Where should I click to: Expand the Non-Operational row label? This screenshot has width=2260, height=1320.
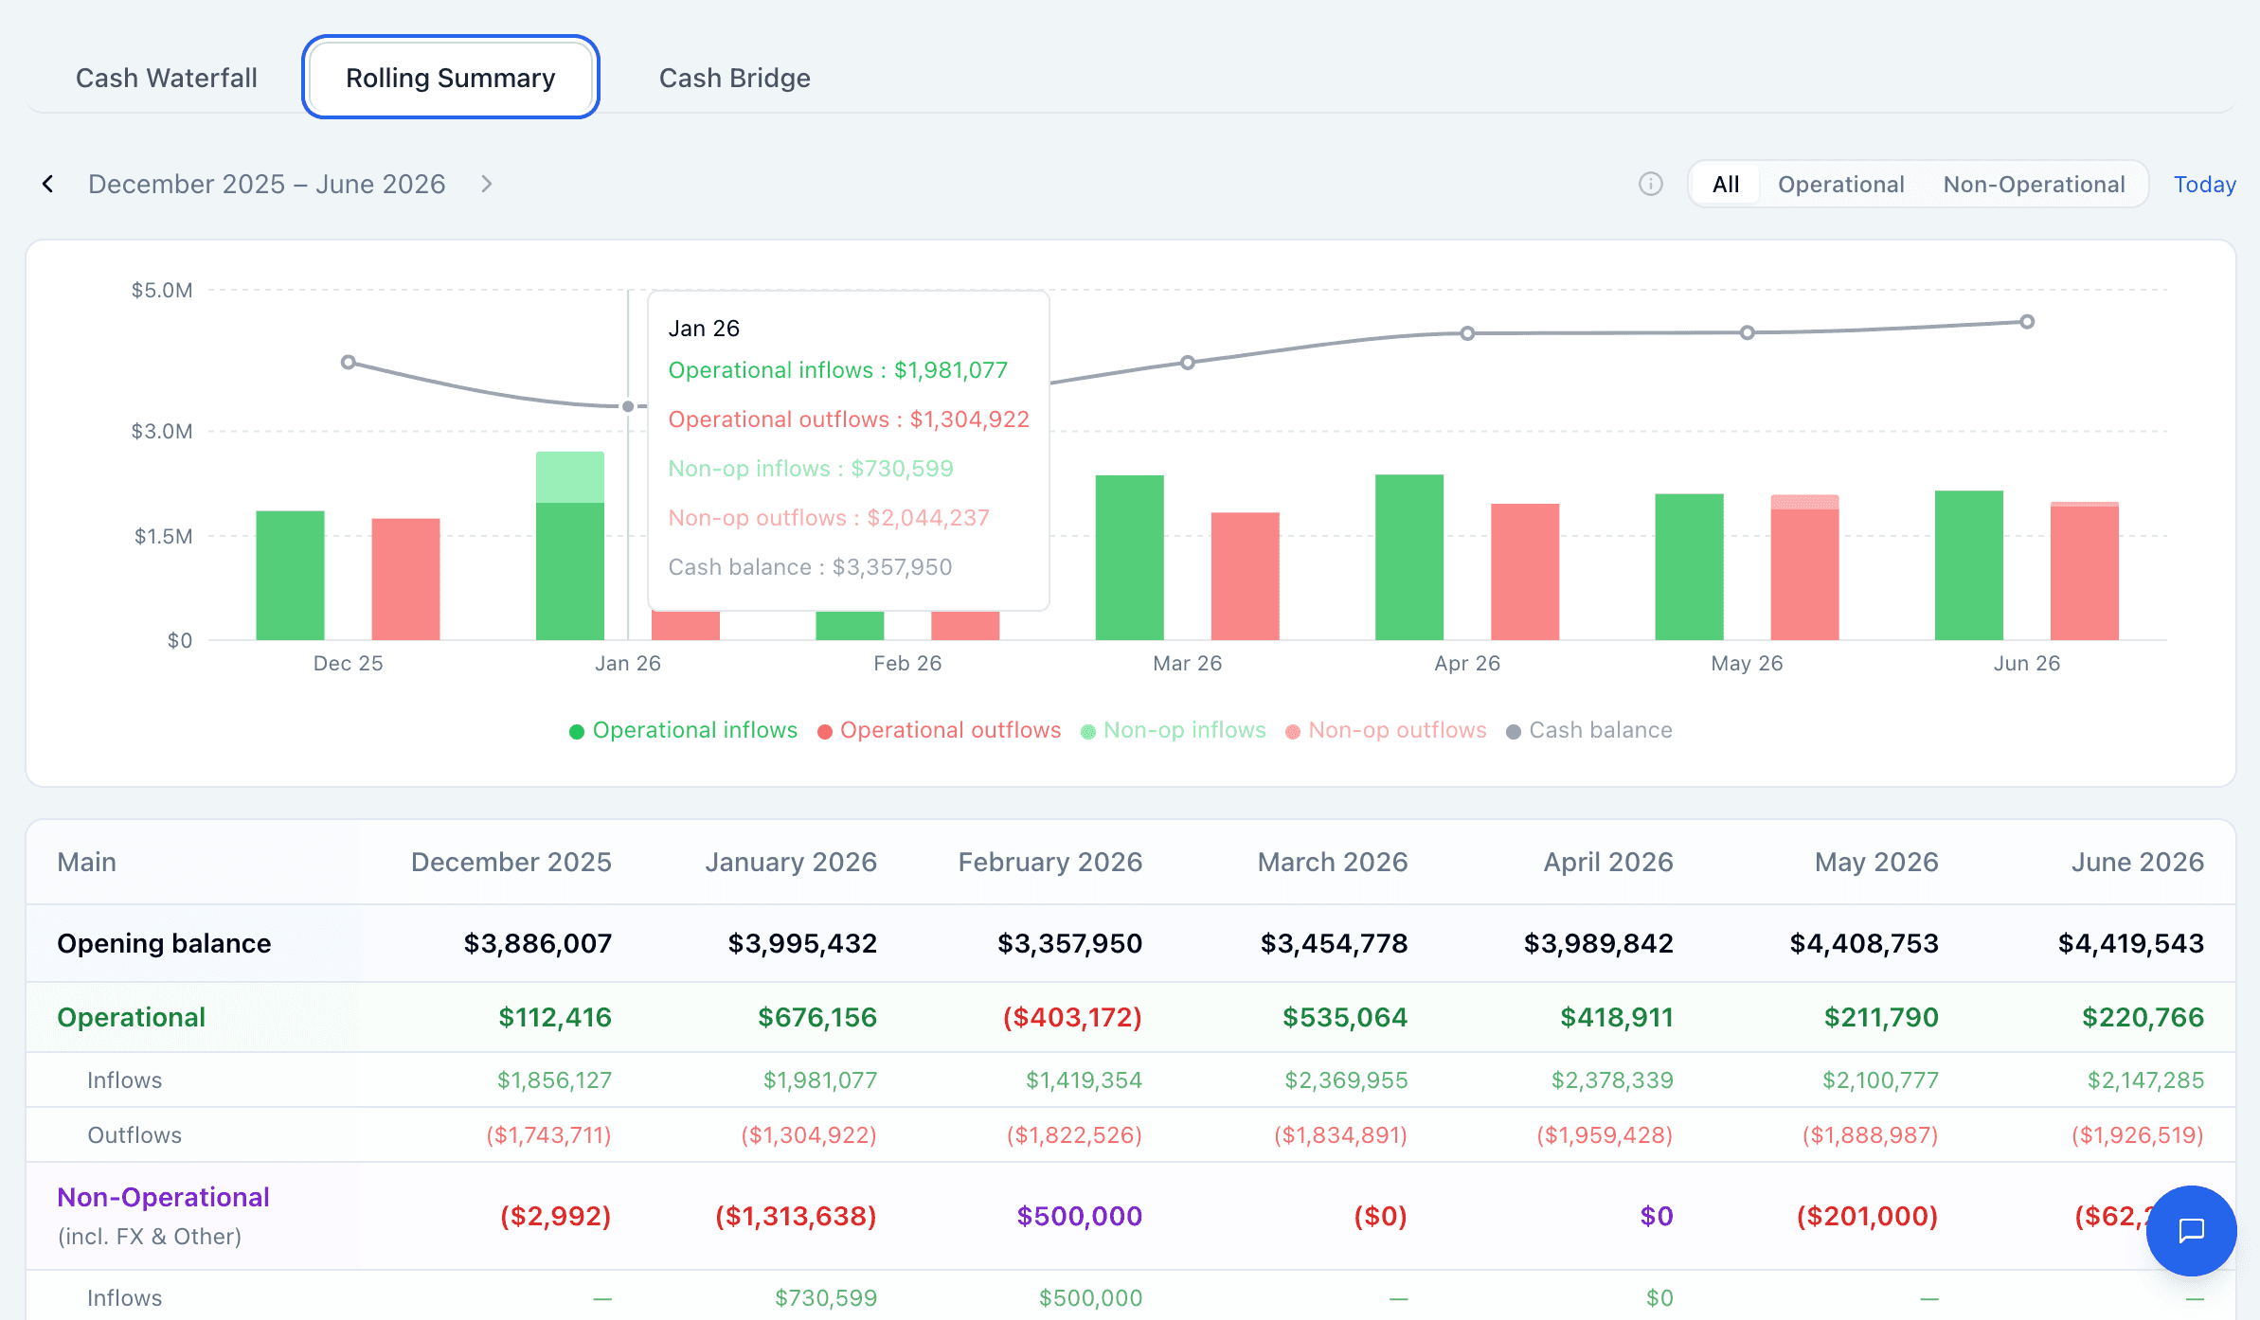[x=163, y=1197]
